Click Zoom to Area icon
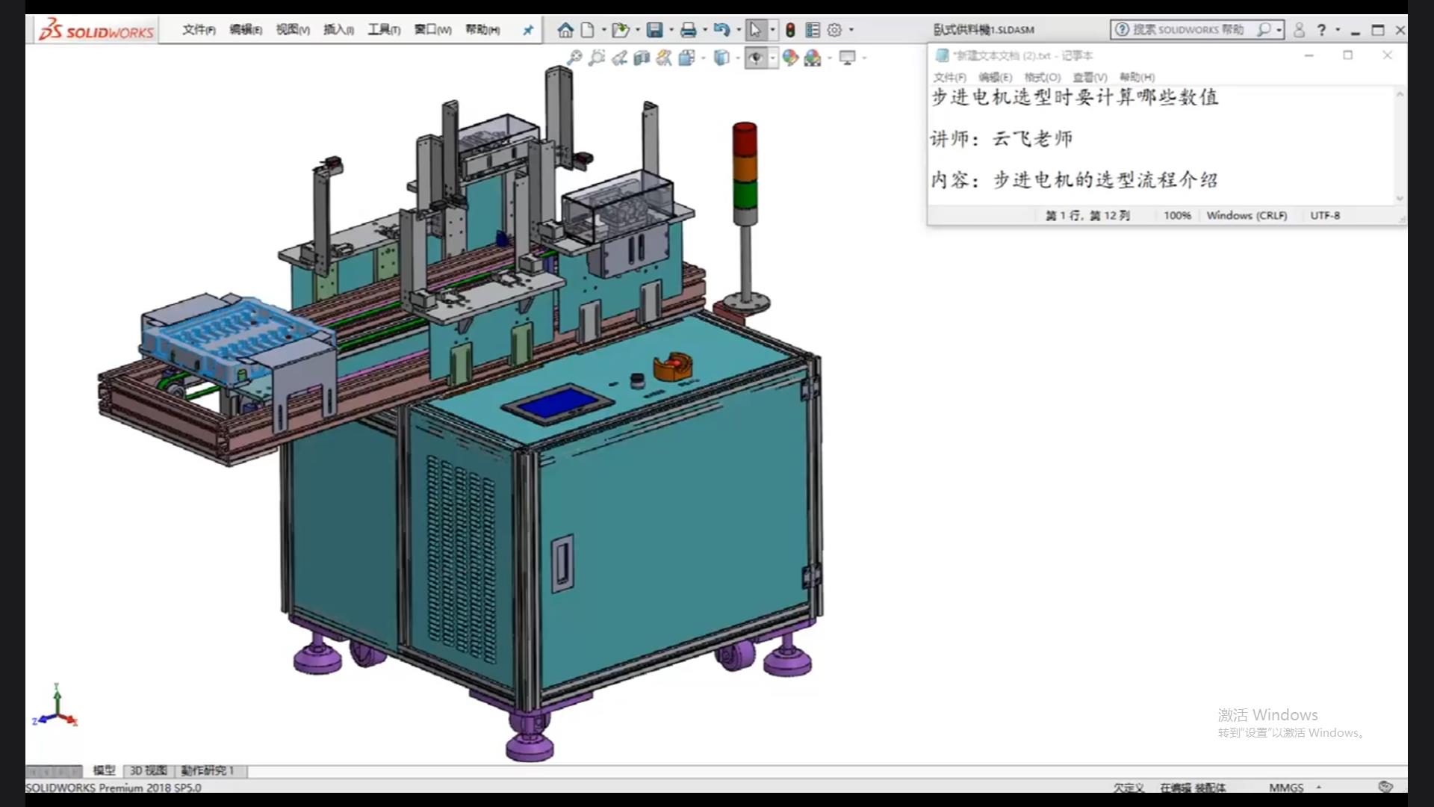 coord(596,58)
